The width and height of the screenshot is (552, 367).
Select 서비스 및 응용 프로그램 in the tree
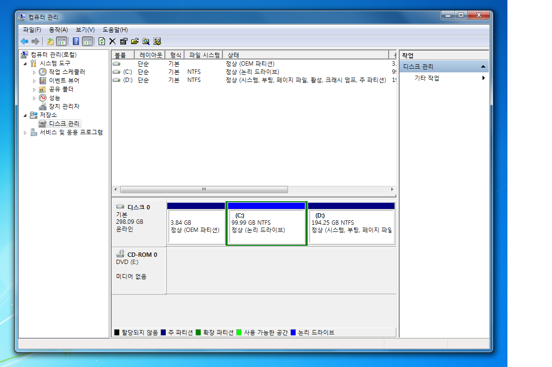point(71,132)
